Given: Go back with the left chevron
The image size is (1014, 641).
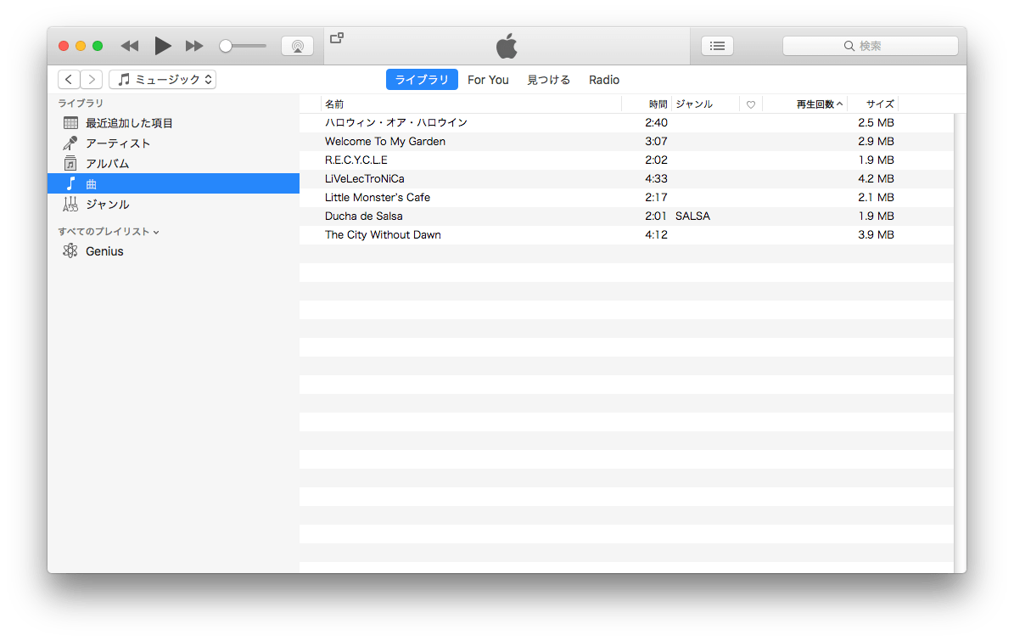Looking at the screenshot, I should click(x=69, y=80).
